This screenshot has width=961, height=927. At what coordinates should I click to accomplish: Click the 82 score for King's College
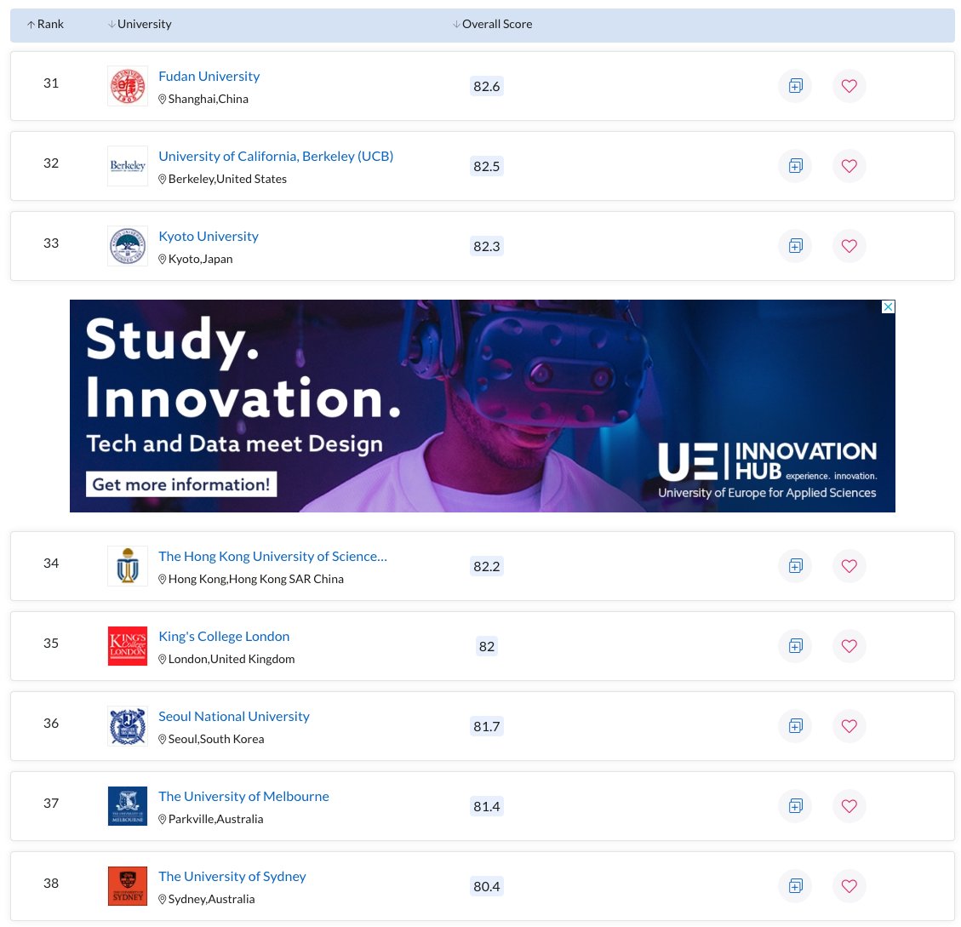click(x=487, y=646)
